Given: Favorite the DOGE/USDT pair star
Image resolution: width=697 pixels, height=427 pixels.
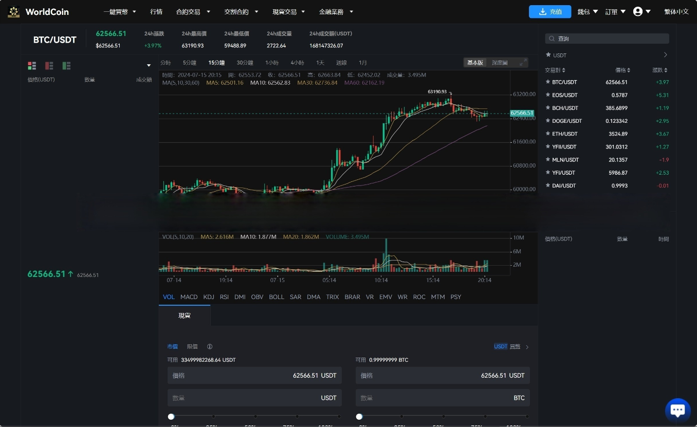Looking at the screenshot, I should pos(548,121).
